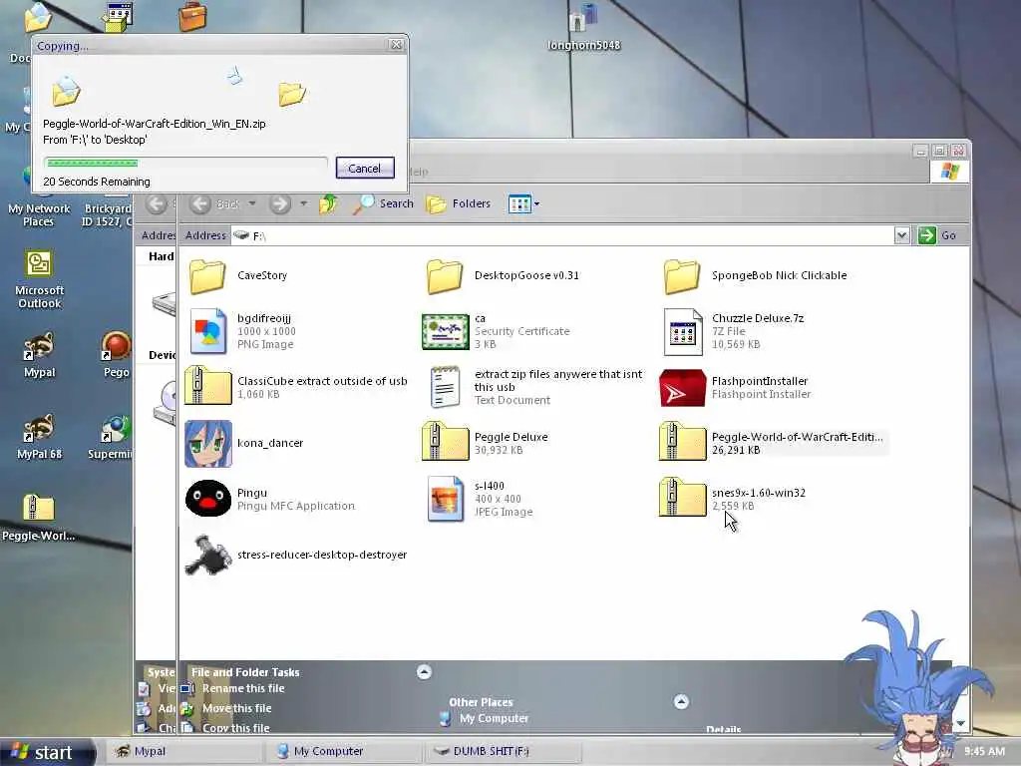
Task: Select the FlashpointInstaller application
Action: [x=735, y=388]
